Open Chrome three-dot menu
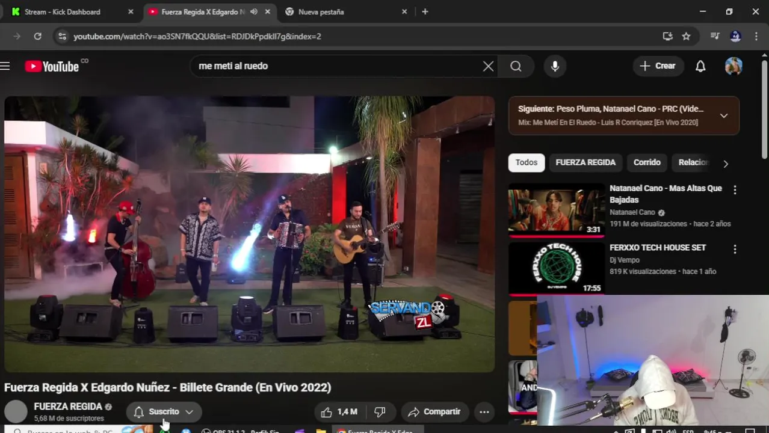The height and width of the screenshot is (433, 769). (756, 36)
